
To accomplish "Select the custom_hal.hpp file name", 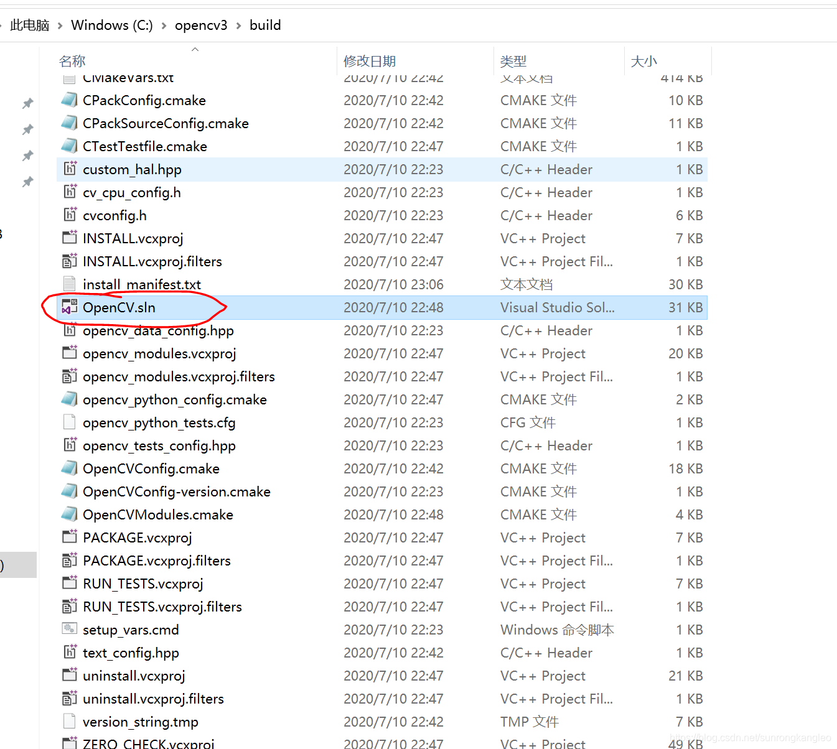I will point(132,169).
